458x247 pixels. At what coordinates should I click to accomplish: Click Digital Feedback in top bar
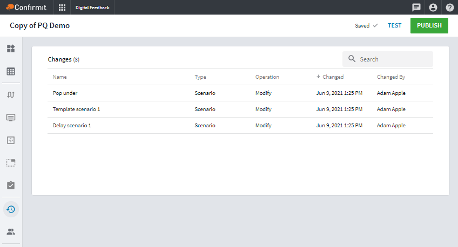(x=92, y=8)
